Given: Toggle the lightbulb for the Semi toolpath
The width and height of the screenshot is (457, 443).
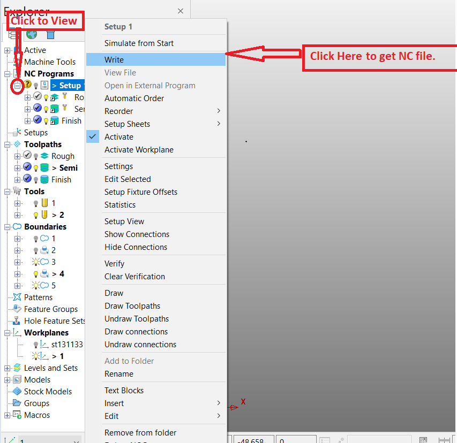Looking at the screenshot, I should (x=36, y=167).
